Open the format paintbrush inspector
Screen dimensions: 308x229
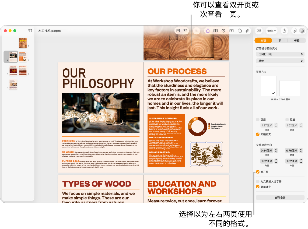pyautogui.click(x=295, y=31)
